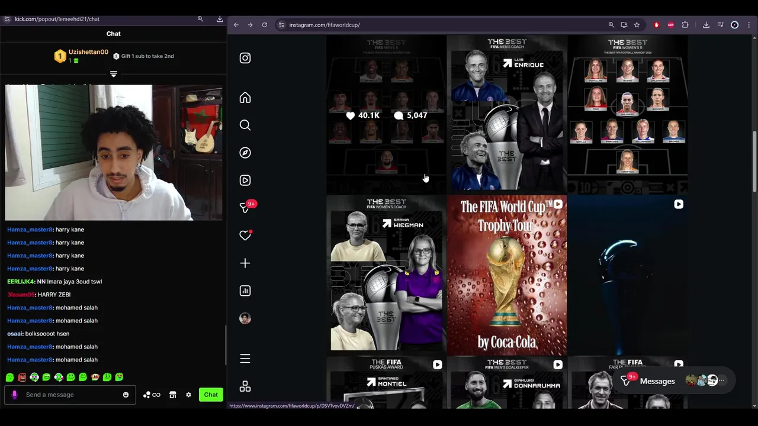
Task: Open Santiago Montiel Puskas Award post
Action: click(386, 383)
